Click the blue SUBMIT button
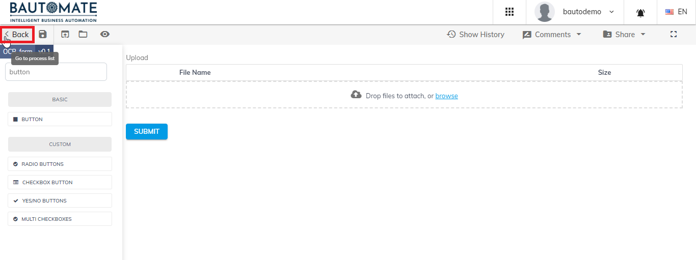Image resolution: width=696 pixels, height=260 pixels. point(147,131)
